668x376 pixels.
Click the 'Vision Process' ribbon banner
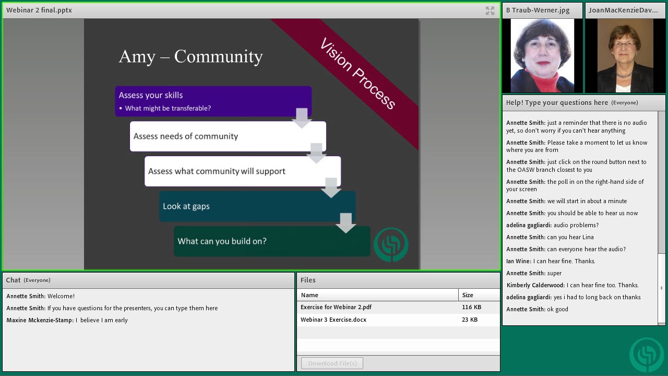[357, 74]
